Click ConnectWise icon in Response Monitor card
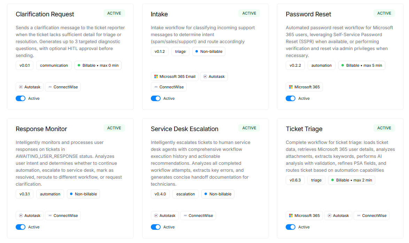 pos(50,216)
